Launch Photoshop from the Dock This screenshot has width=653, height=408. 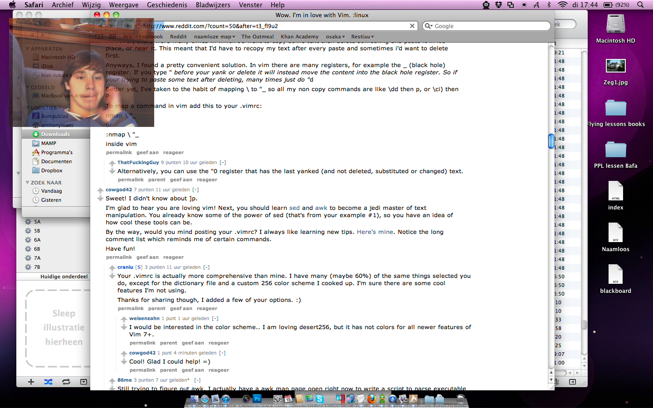coord(257,399)
